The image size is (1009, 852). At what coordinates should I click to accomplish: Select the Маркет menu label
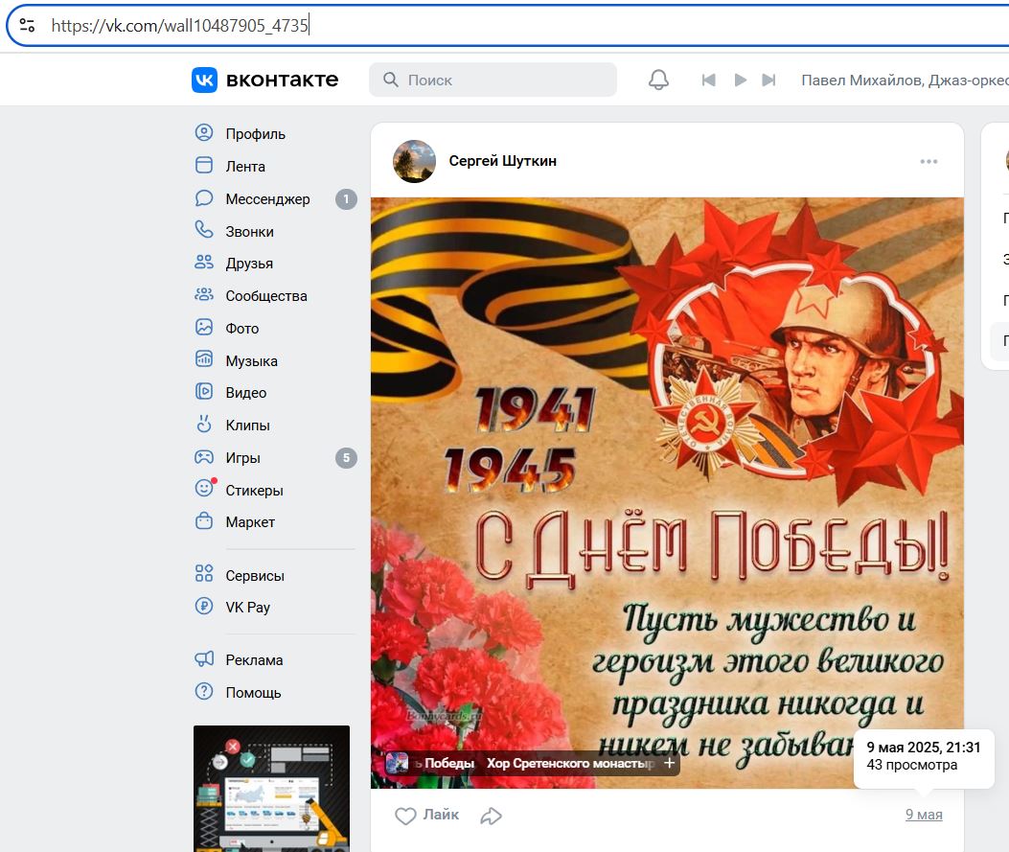tap(250, 522)
